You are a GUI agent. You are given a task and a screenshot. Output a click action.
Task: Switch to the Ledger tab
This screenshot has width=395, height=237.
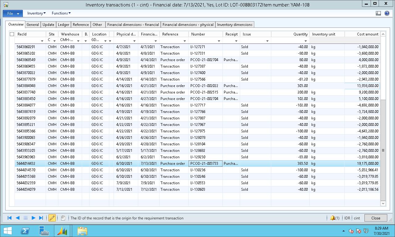[x=64, y=25]
